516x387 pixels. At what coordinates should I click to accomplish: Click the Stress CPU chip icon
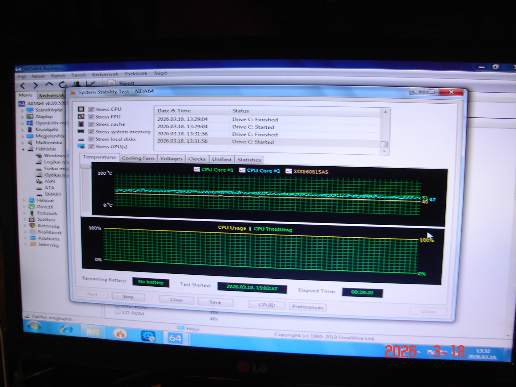pos(81,109)
